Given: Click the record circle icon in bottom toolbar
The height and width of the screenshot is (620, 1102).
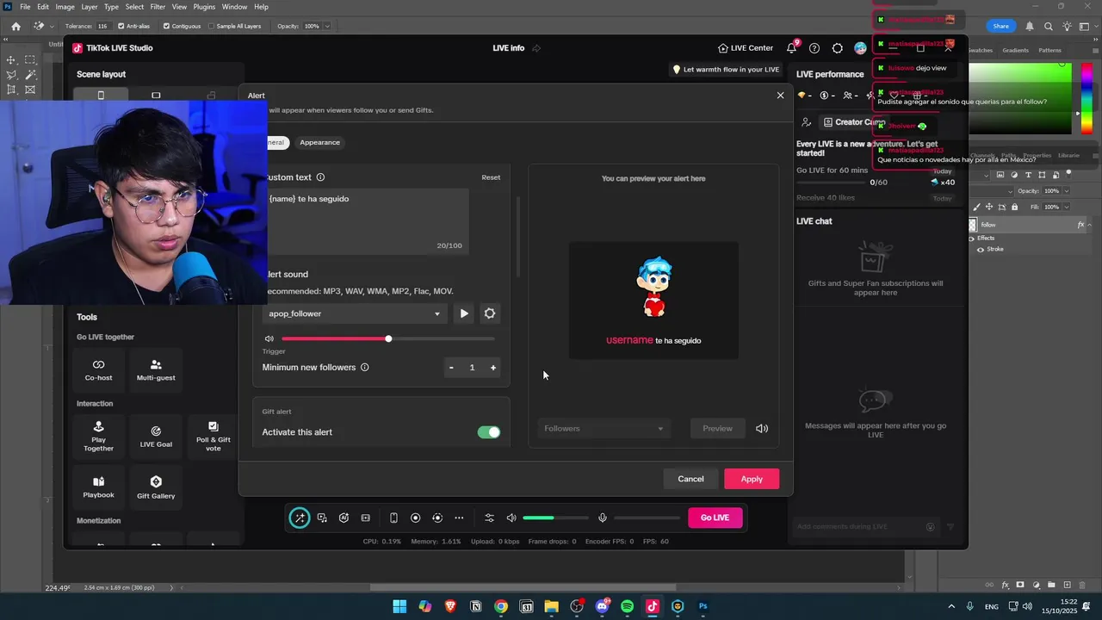Looking at the screenshot, I should coord(415,518).
